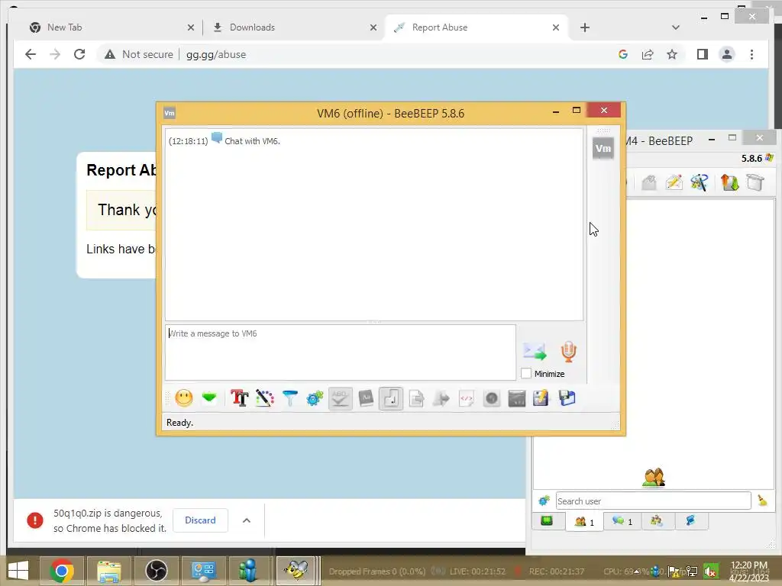Screen dimensions: 782x586
Task: Open the Chrome profile avatar
Action: point(727,54)
